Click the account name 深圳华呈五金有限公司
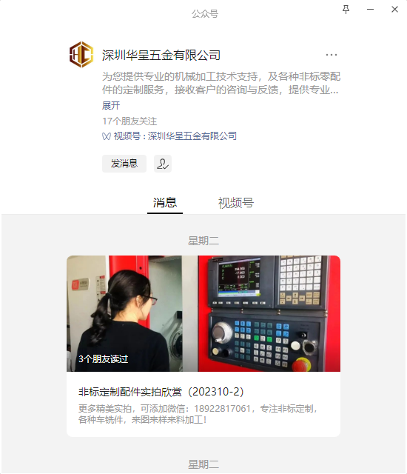This screenshot has height=474, width=407. click(161, 56)
